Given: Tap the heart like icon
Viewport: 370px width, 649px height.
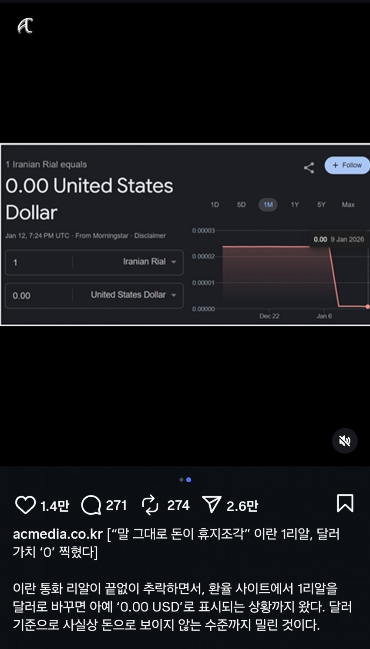Looking at the screenshot, I should [x=25, y=505].
